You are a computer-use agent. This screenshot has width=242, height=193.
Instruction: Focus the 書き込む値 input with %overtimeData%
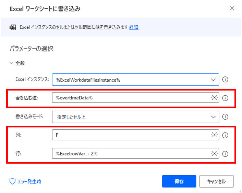(x=132, y=97)
